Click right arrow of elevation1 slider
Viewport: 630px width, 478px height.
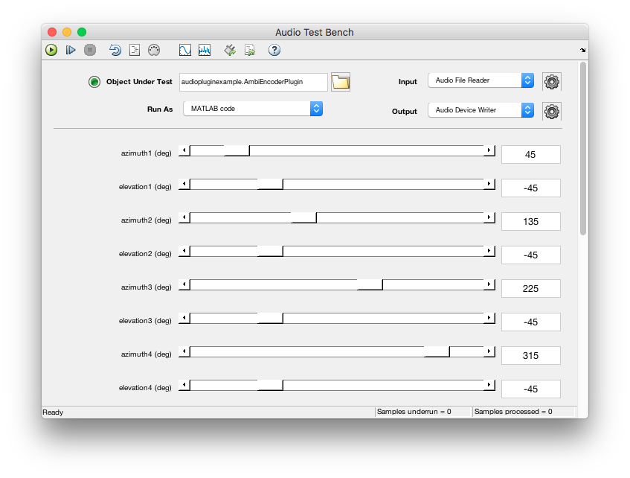(489, 185)
